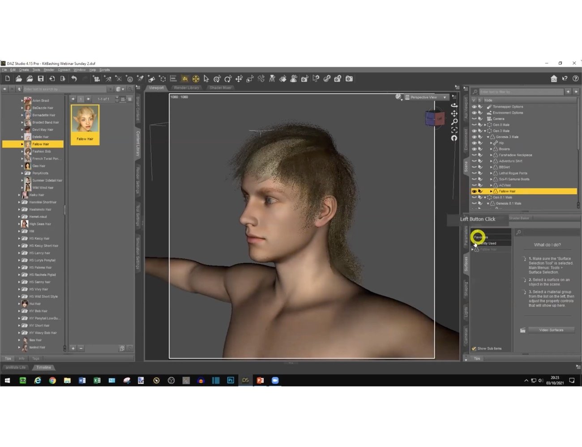This screenshot has width=582, height=447.
Task: Expand the Farshadow Neckpiece node
Action: point(491,155)
